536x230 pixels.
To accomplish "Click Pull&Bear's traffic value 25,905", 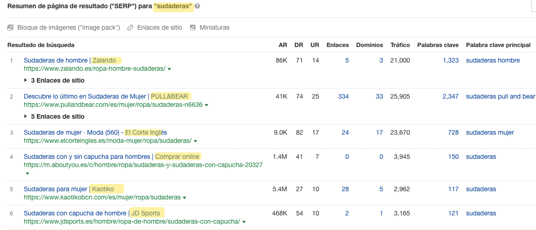I will pyautogui.click(x=400, y=96).
